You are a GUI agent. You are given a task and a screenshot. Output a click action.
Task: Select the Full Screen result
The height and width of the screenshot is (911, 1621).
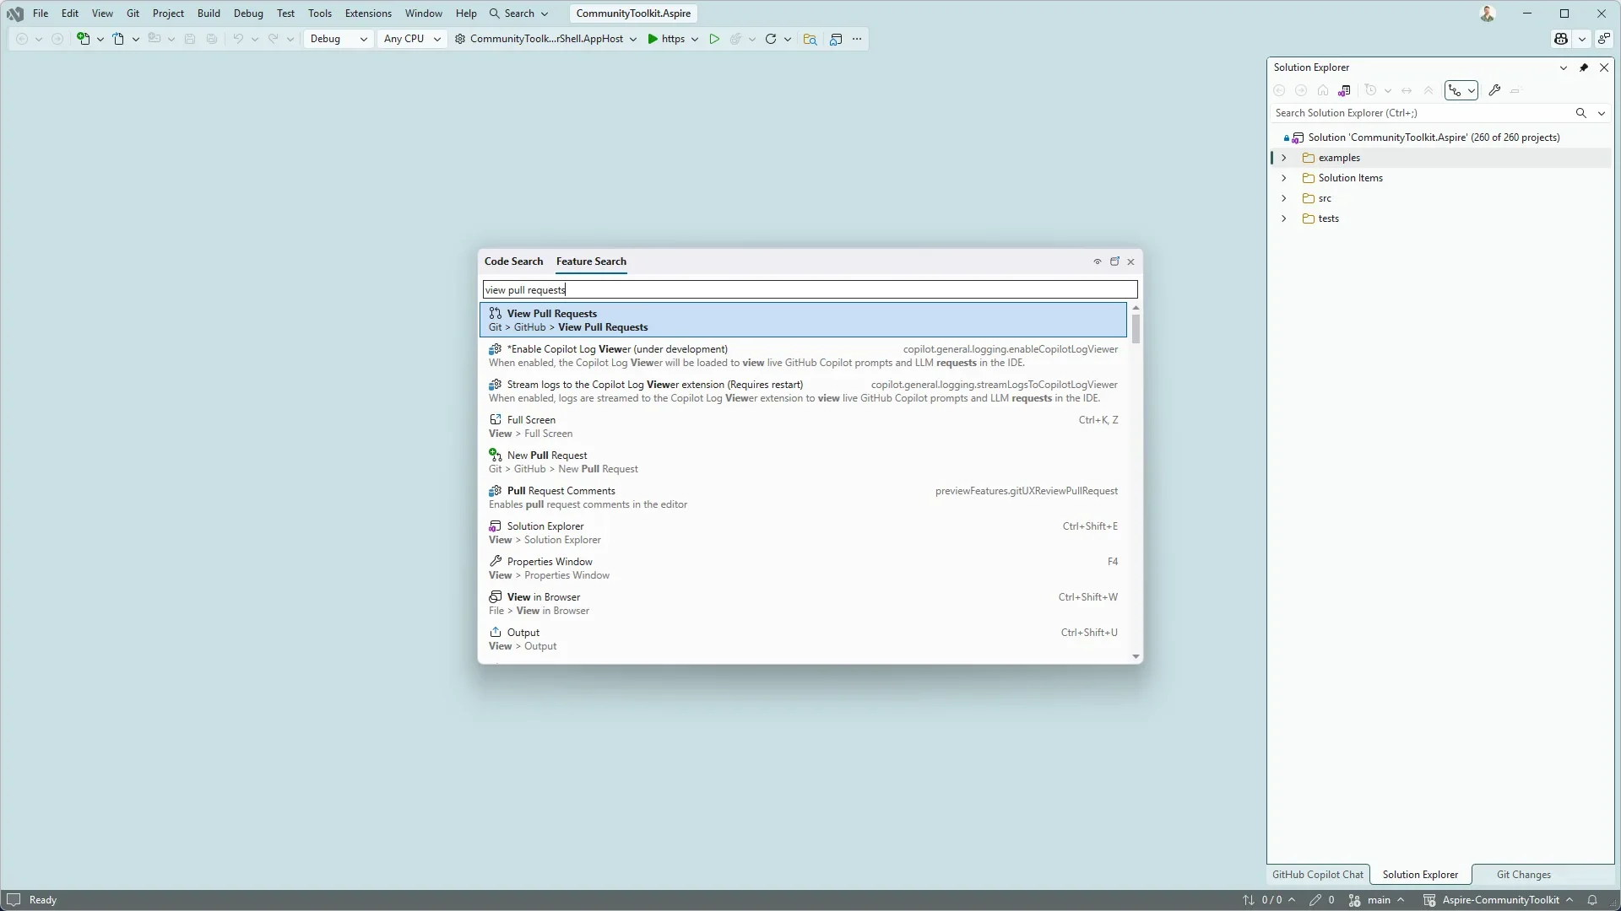click(803, 427)
